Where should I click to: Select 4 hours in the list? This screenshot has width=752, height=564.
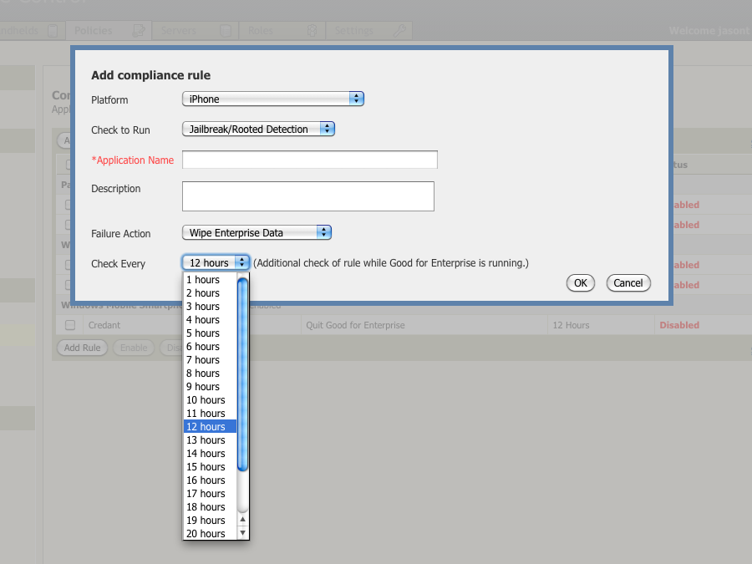pyautogui.click(x=210, y=320)
